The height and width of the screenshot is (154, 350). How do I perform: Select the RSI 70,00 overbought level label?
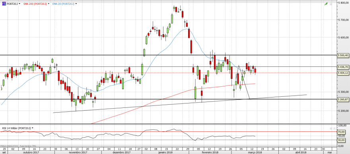point(342,132)
